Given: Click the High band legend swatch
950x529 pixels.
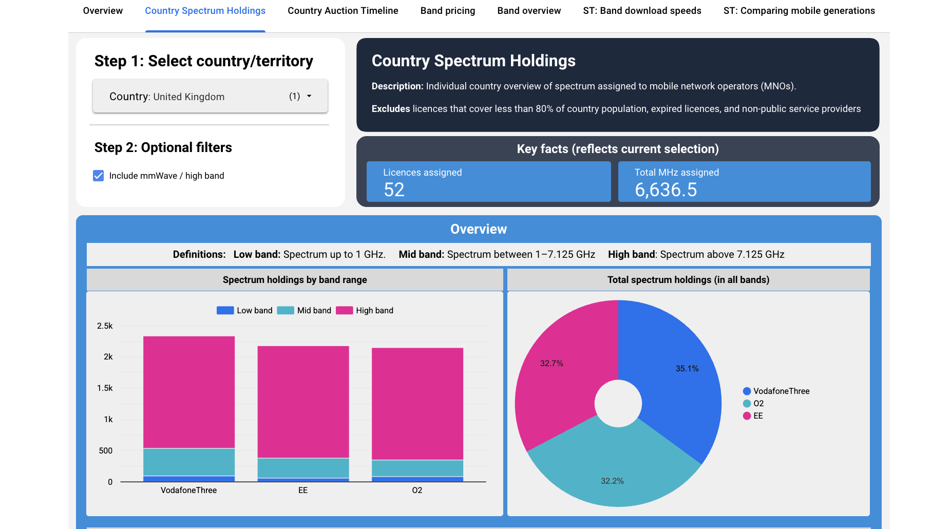Looking at the screenshot, I should pos(344,310).
